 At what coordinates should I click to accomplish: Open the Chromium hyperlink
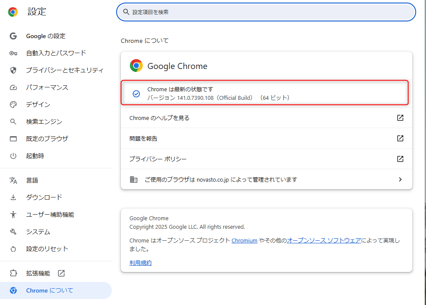pos(244,241)
